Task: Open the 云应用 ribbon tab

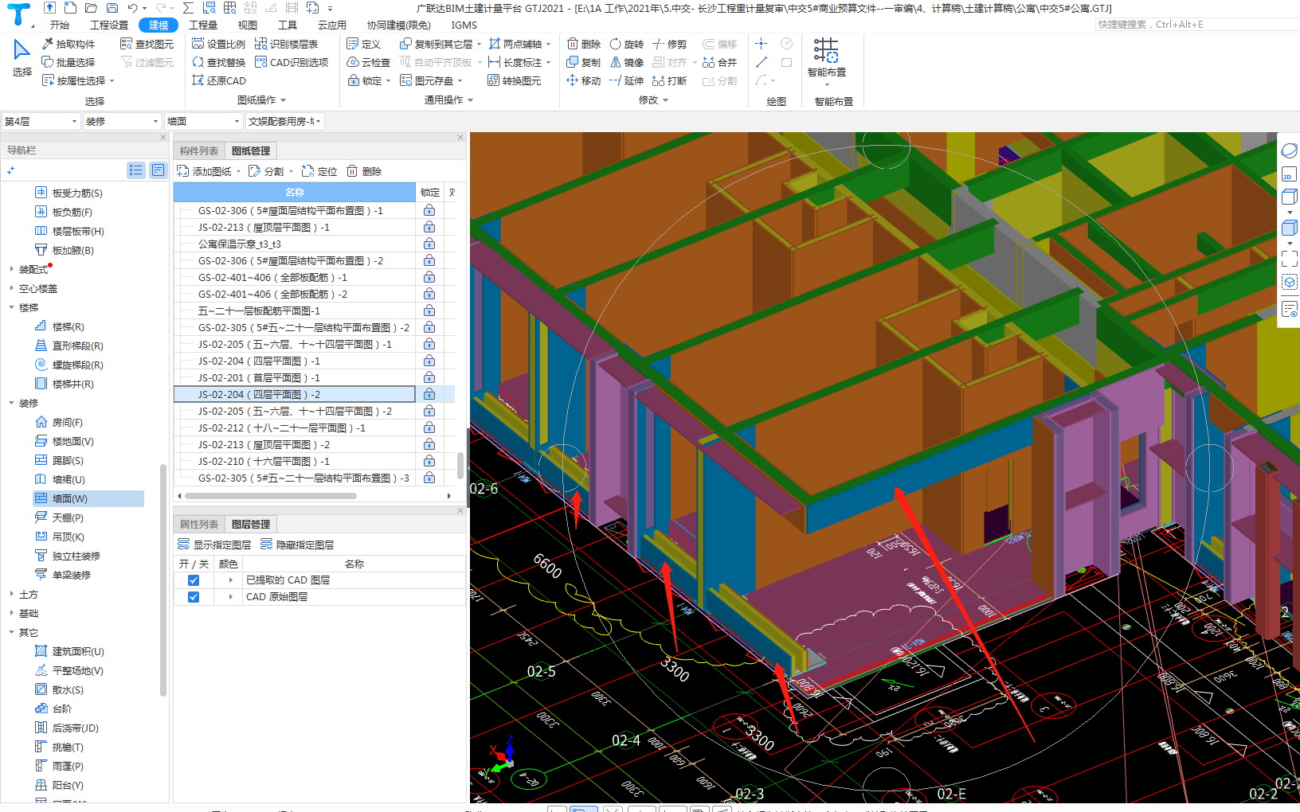Action: click(x=332, y=25)
